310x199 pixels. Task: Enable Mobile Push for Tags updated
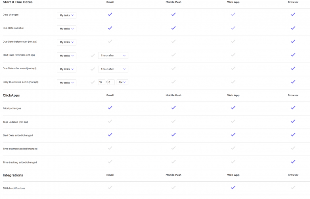pyautogui.click(x=173, y=121)
